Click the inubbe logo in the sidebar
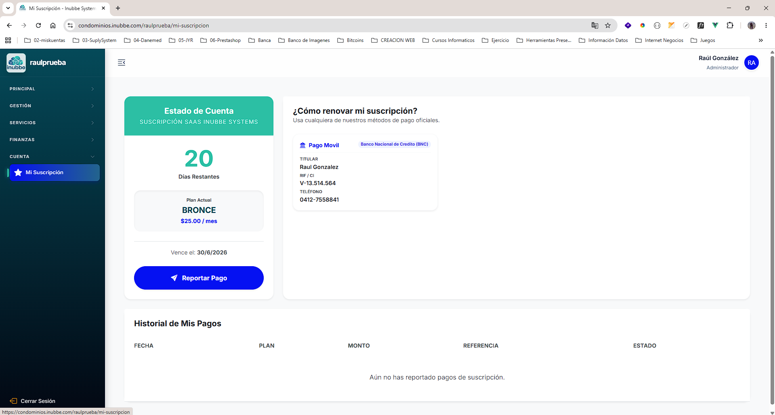 (16, 63)
